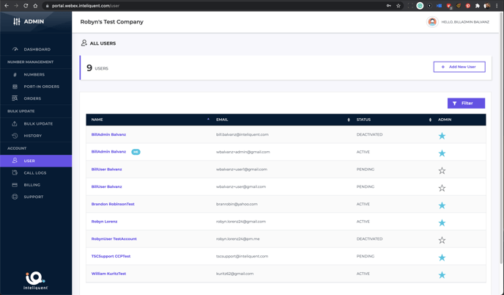Select Orders in the sidebar
The image size is (504, 295).
[x=32, y=98]
